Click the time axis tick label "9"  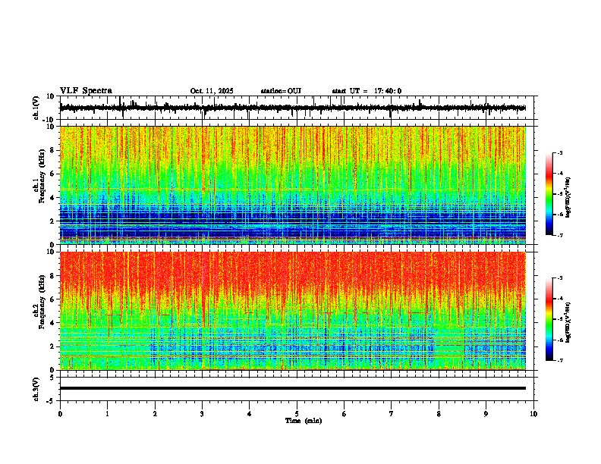pyautogui.click(x=486, y=414)
